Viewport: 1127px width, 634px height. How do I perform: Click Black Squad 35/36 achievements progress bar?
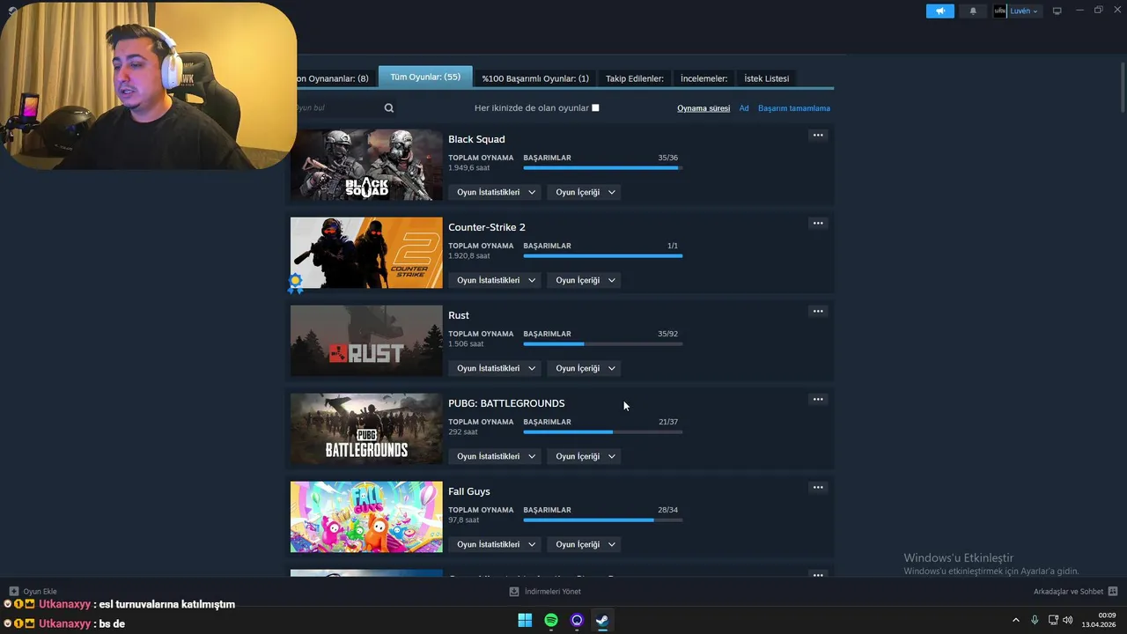coord(603,167)
